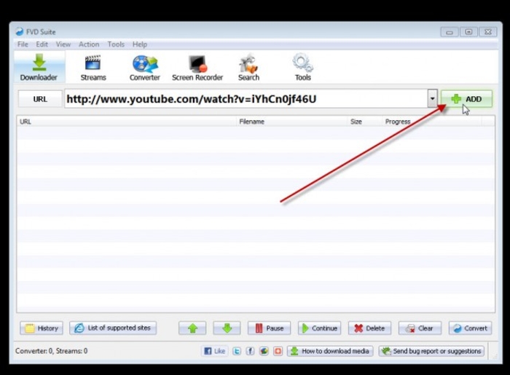
Task: Sort by the Progress column header
Action: (432, 122)
